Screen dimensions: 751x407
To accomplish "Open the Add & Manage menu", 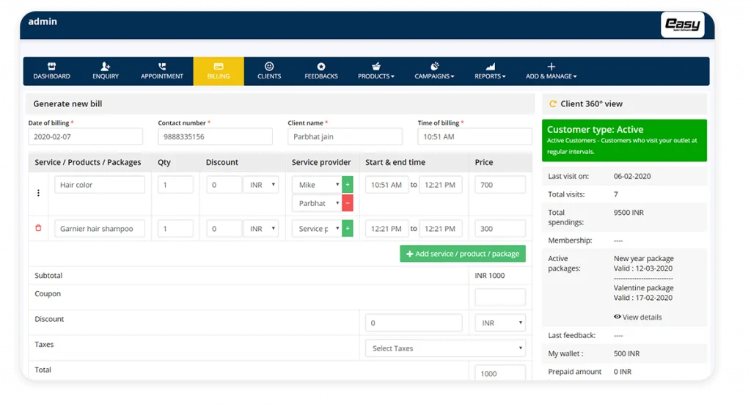I will [x=551, y=71].
